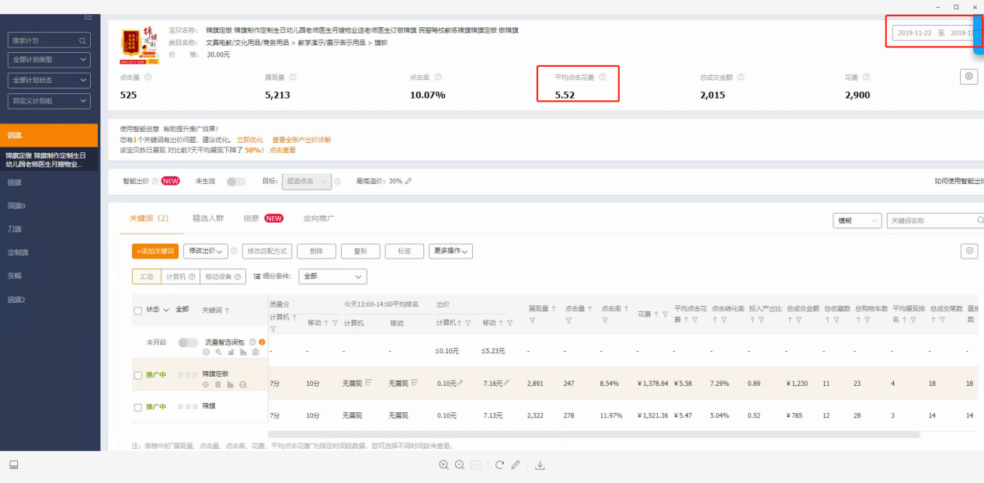Click the 立即优化 link
Image resolution: width=984 pixels, height=483 pixels.
[250, 140]
